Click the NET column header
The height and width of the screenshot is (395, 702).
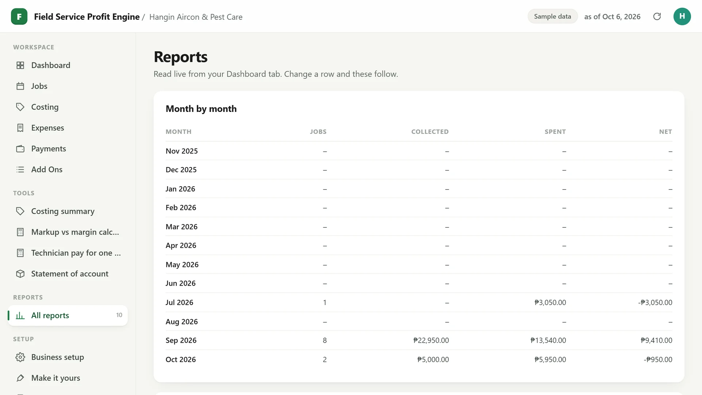[x=665, y=132]
